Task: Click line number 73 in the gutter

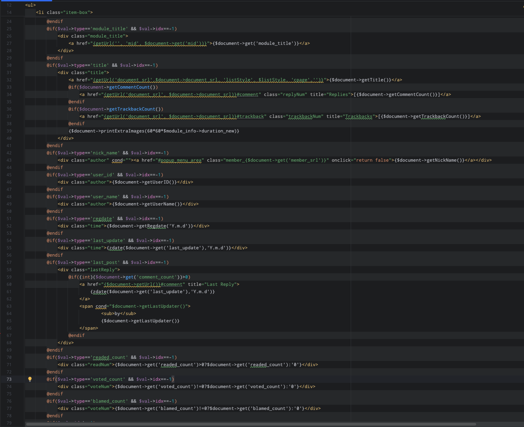Action: point(9,379)
